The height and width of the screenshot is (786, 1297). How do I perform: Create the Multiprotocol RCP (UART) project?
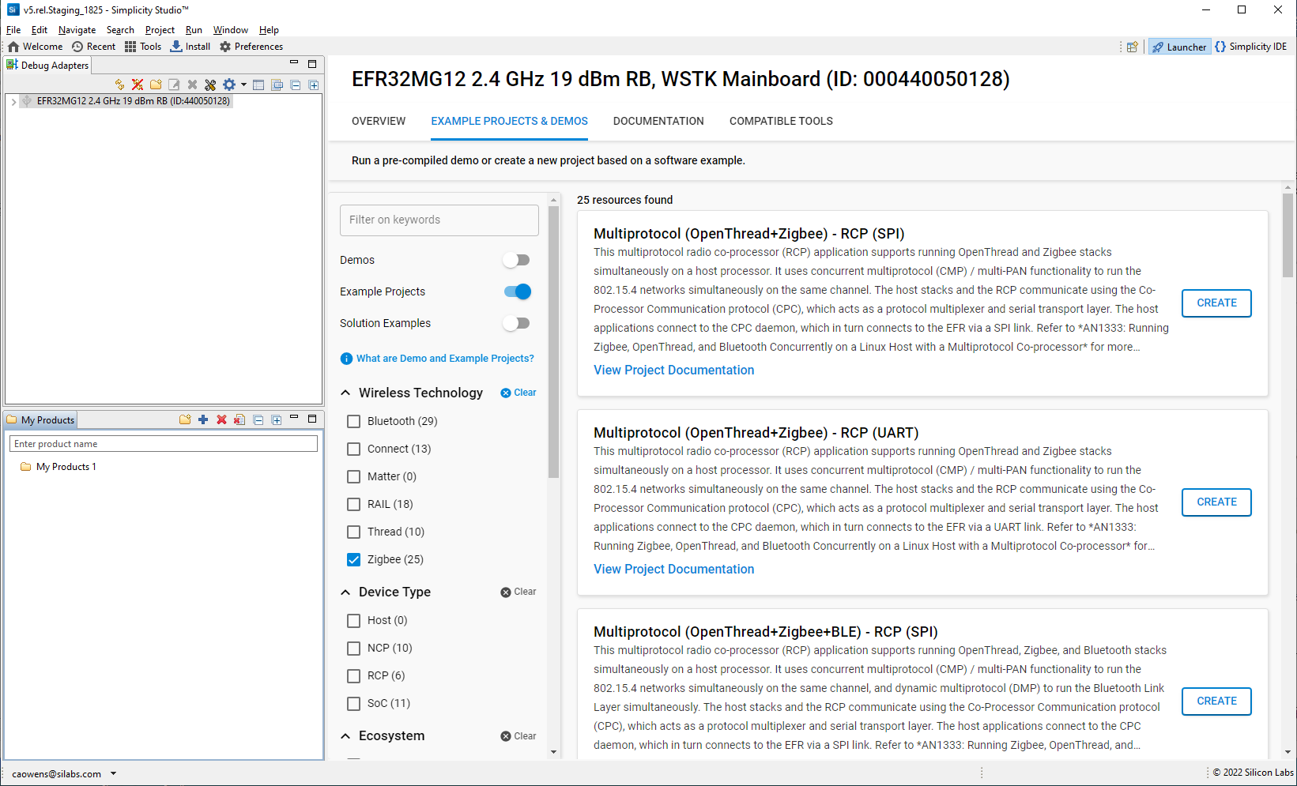coord(1216,502)
